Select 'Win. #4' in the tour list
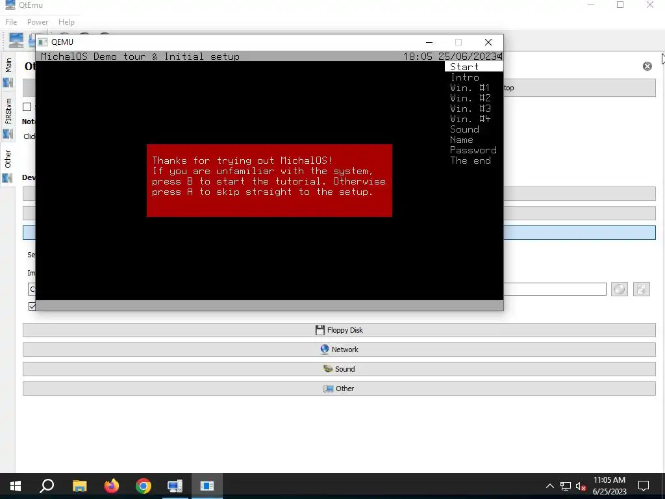 click(x=470, y=119)
